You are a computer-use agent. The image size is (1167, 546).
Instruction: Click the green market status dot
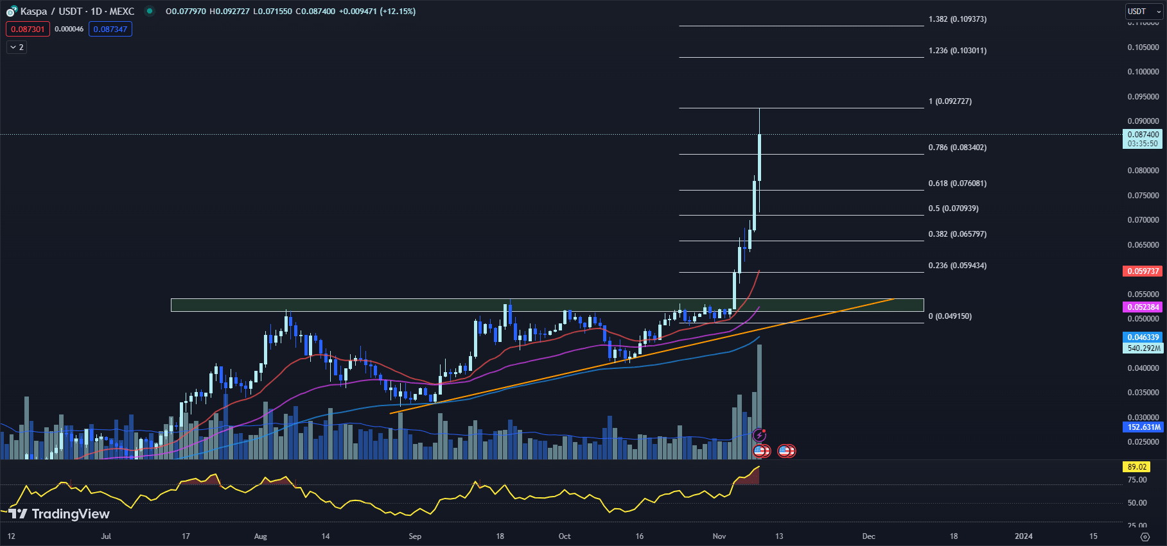click(x=150, y=11)
